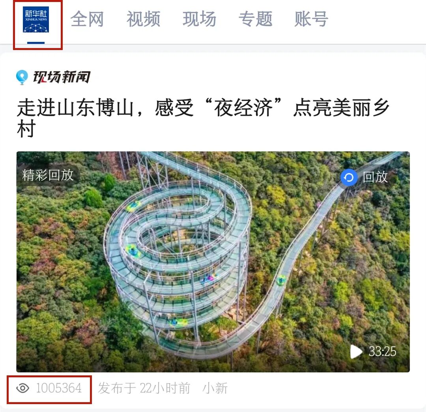Go to the 专题 tab
Image resolution: width=426 pixels, height=412 pixels.
pos(255,19)
